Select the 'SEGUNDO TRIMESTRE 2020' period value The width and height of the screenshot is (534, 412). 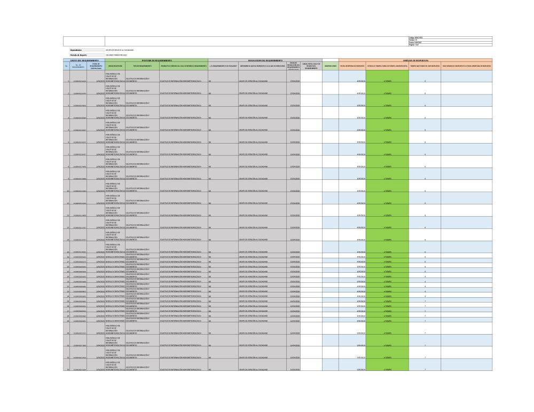point(117,55)
